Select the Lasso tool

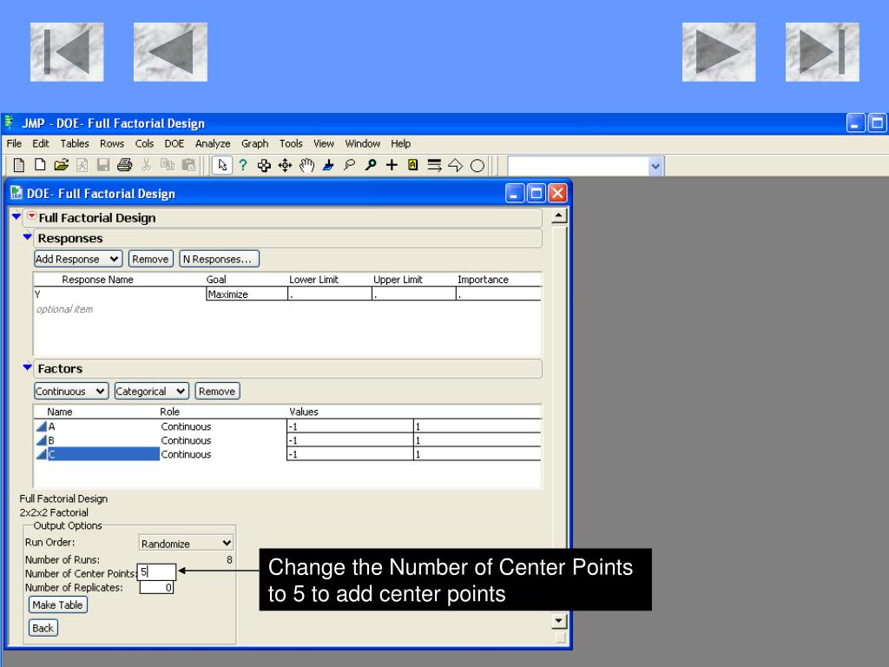(349, 165)
